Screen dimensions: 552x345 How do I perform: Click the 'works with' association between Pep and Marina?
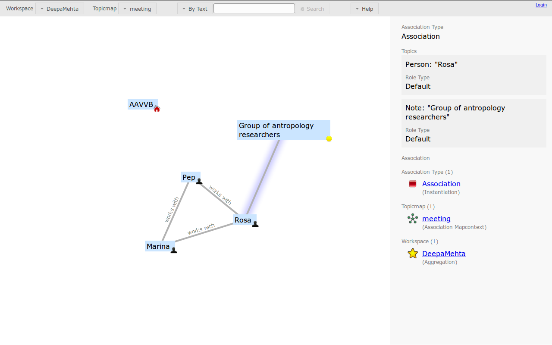(176, 211)
